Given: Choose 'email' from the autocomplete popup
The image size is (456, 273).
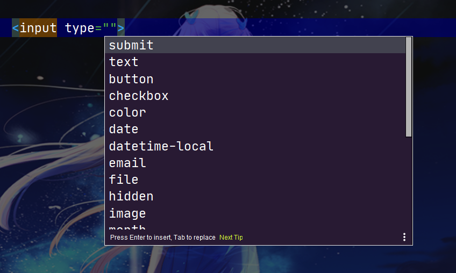Looking at the screenshot, I should (x=255, y=163).
